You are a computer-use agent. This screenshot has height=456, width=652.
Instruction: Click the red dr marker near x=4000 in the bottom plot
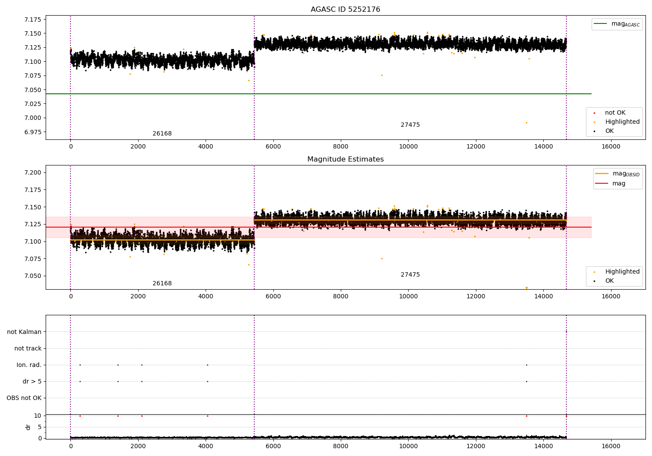point(207,416)
